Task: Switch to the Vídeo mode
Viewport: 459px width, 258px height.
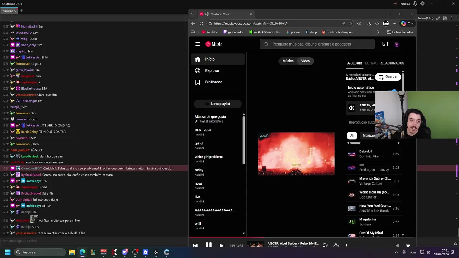Action: (306, 61)
